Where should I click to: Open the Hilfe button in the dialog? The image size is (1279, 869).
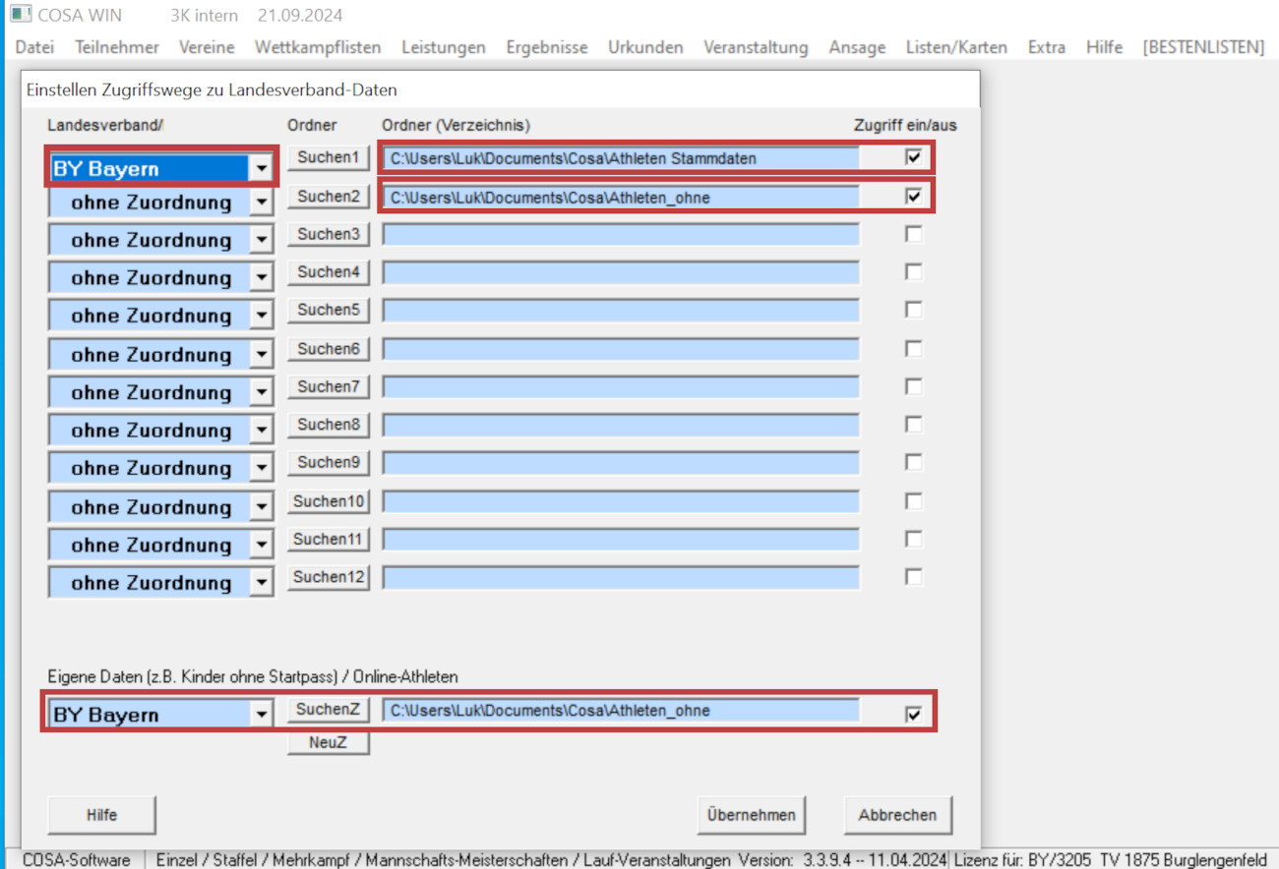click(102, 815)
